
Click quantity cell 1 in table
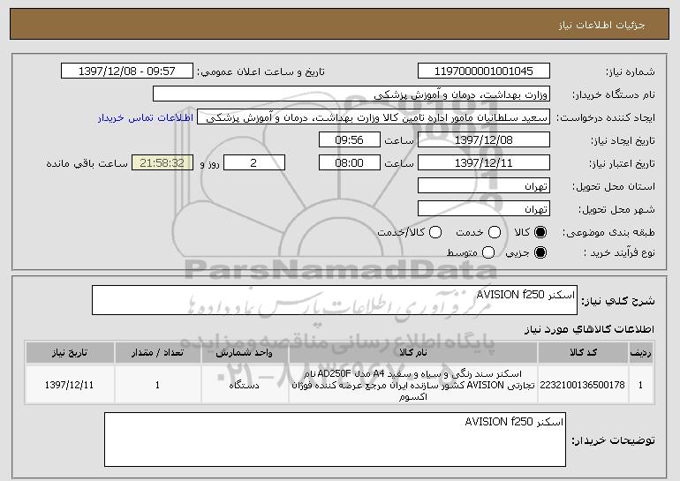point(157,385)
